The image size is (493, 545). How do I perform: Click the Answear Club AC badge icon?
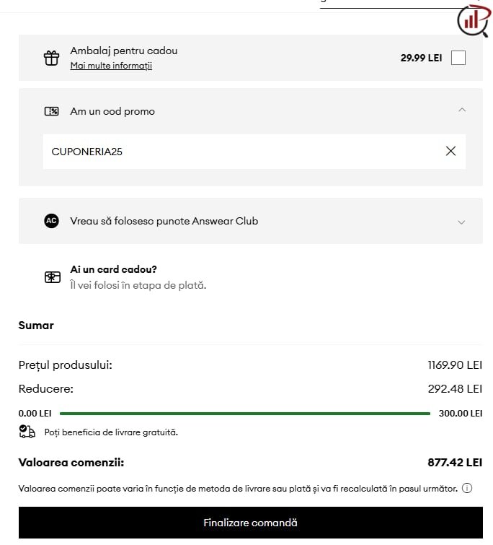click(x=51, y=221)
